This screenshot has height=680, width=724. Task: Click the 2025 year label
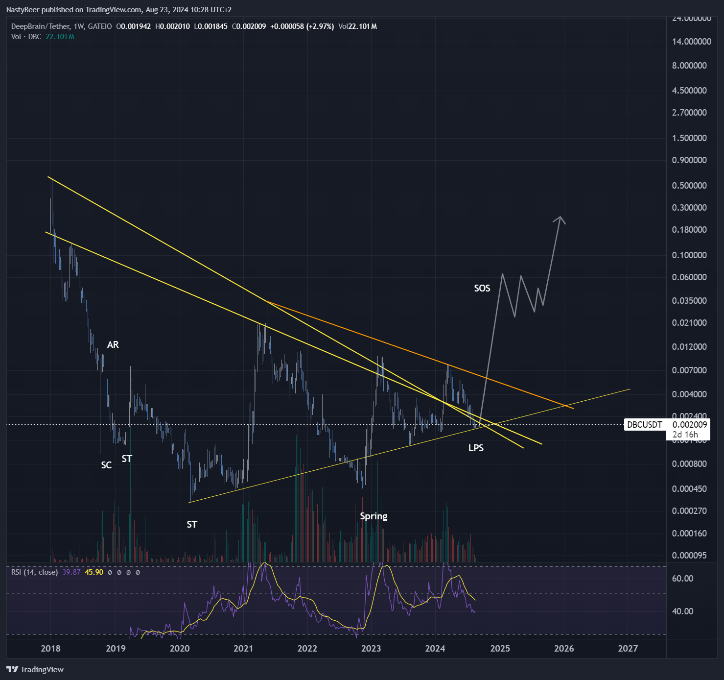500,649
